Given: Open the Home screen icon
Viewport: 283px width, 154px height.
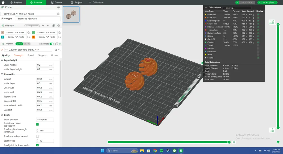Looking at the screenshot, I should point(3,3).
